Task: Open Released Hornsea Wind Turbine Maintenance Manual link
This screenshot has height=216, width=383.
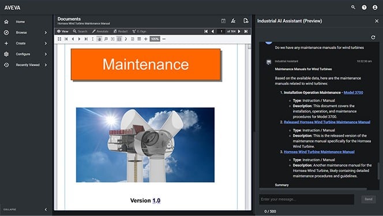Action: 327,122
